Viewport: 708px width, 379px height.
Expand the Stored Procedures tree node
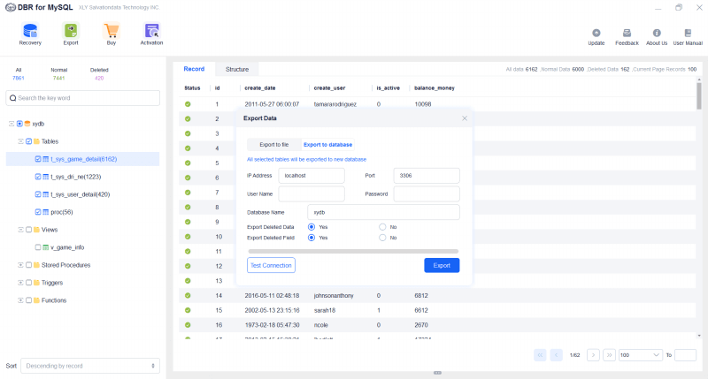point(20,265)
